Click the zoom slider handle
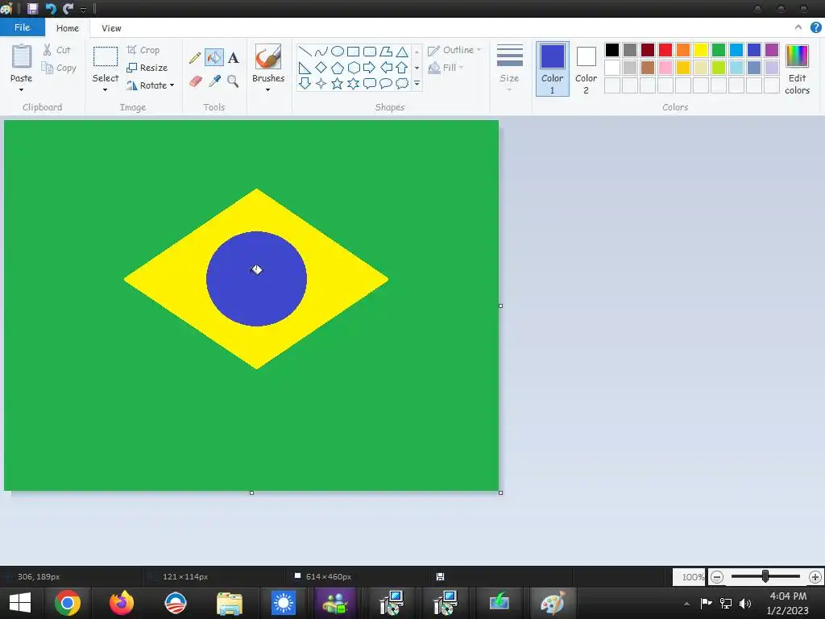 [765, 576]
